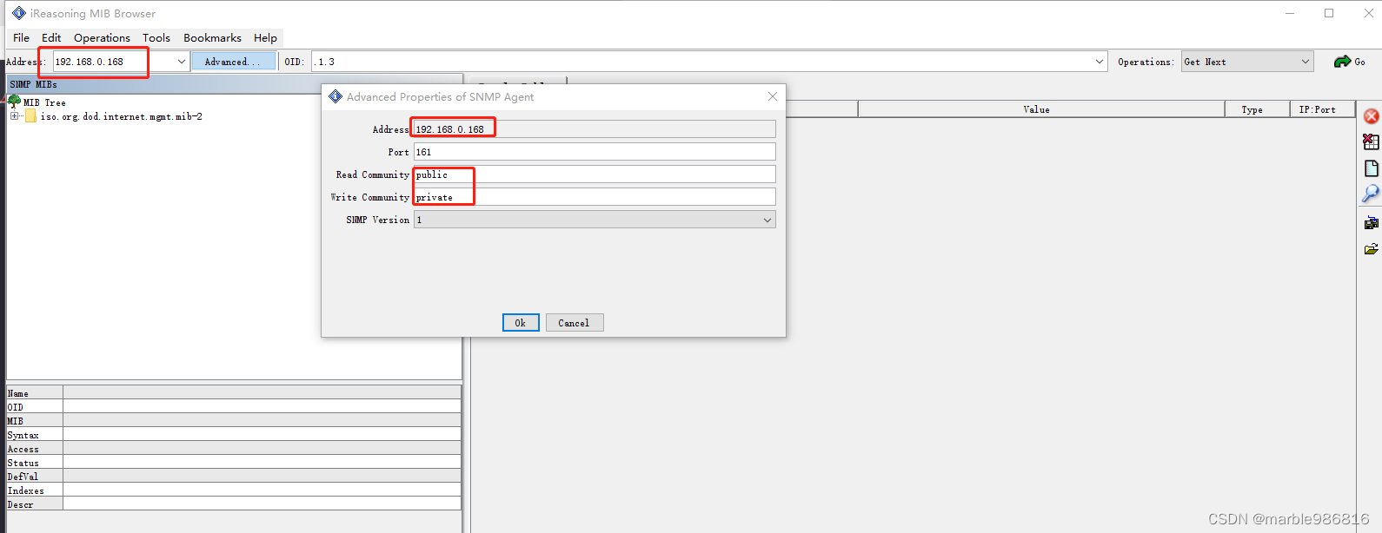Click the DefVal row in details table

pyautogui.click(x=234, y=477)
